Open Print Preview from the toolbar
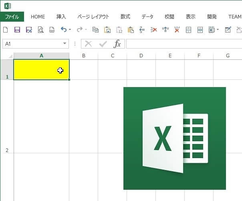Image resolution: width=242 pixels, height=201 pixels. 40,30
